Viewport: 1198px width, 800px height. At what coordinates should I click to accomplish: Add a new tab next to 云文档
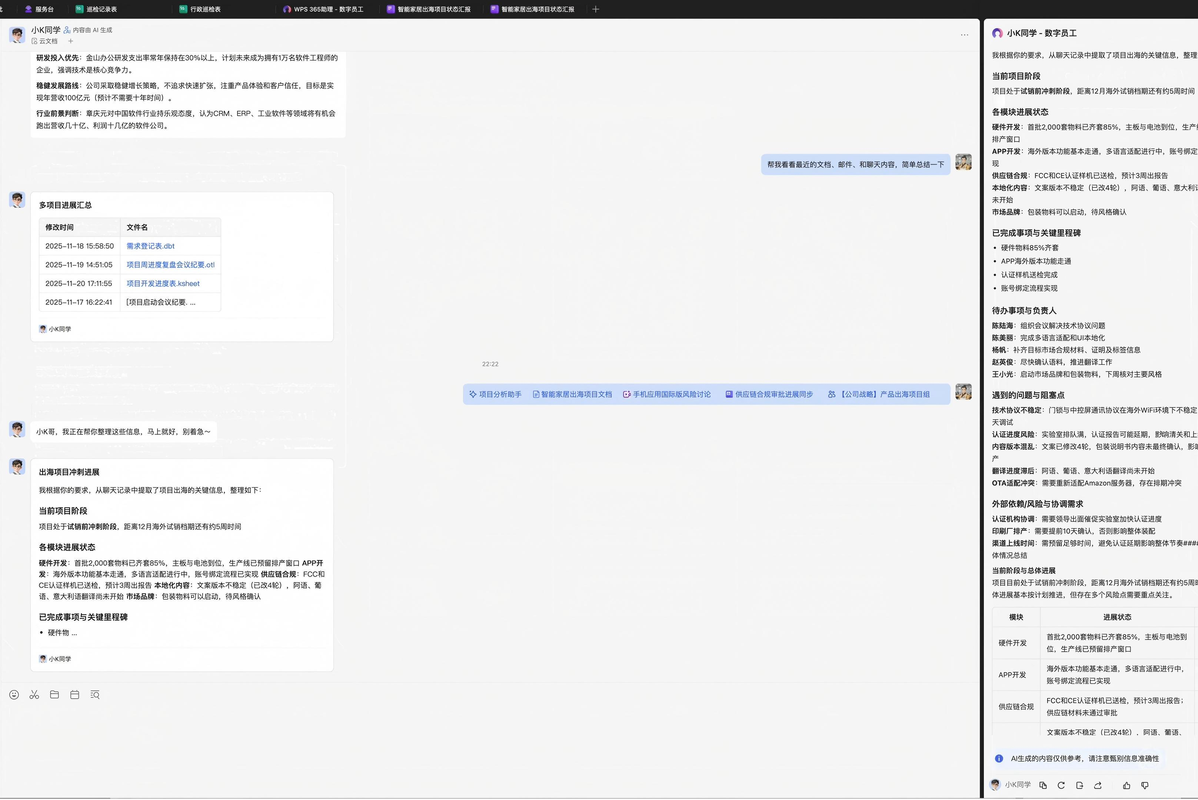click(x=71, y=41)
